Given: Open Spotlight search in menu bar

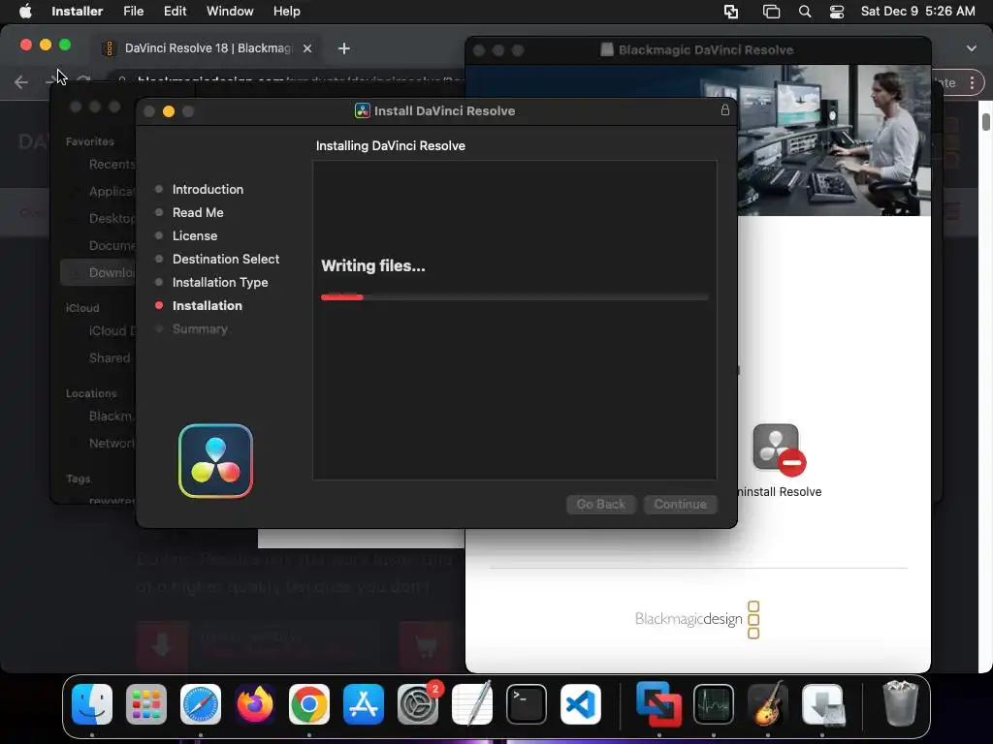Looking at the screenshot, I should point(805,12).
